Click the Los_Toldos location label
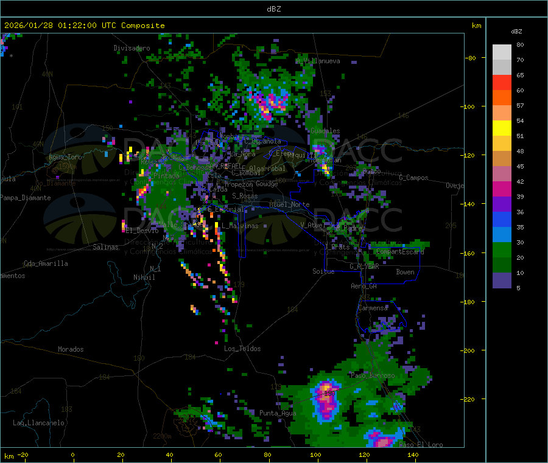This screenshot has height=463, width=548. click(x=242, y=349)
